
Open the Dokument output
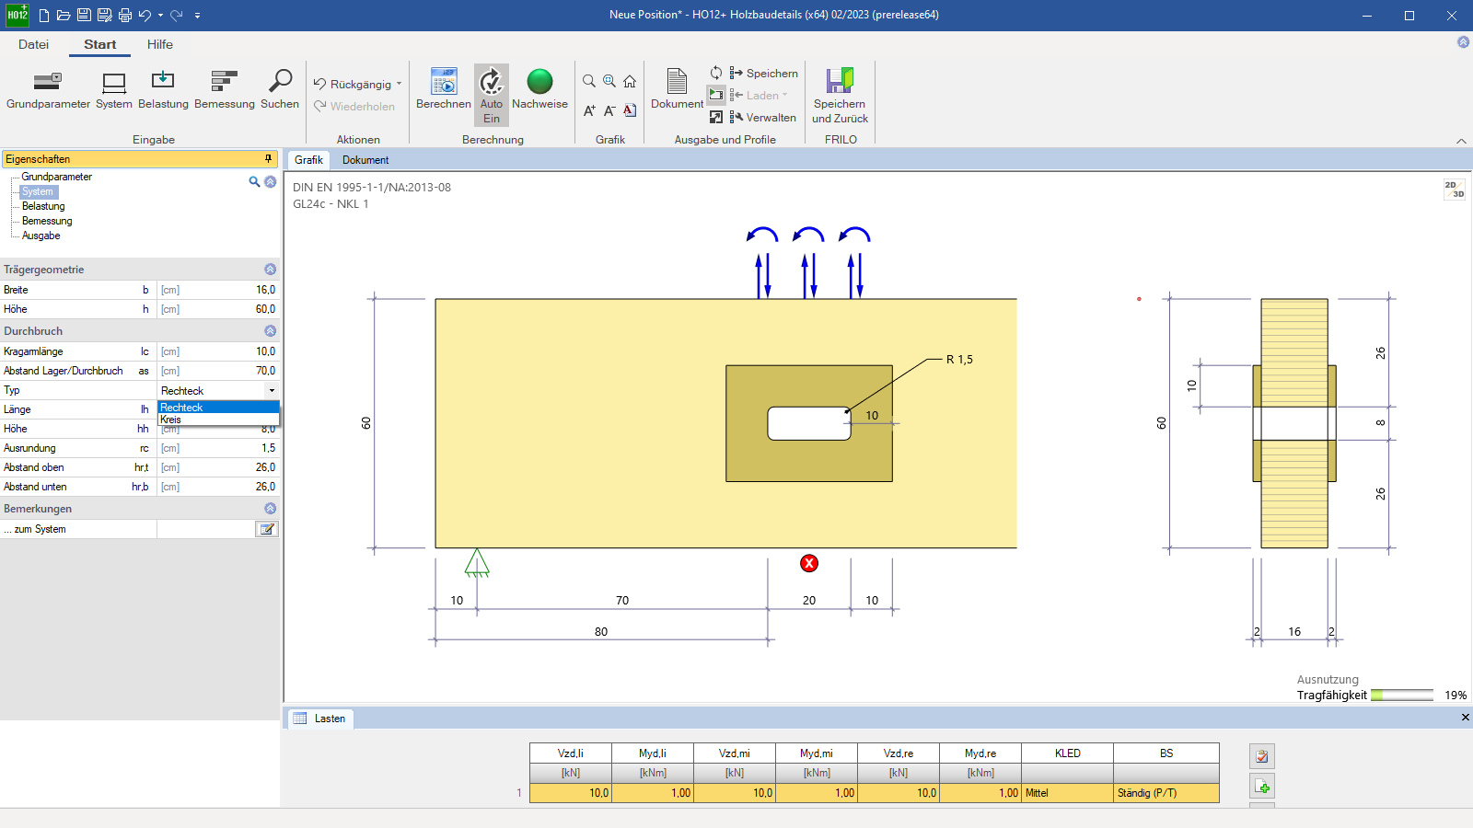point(677,90)
